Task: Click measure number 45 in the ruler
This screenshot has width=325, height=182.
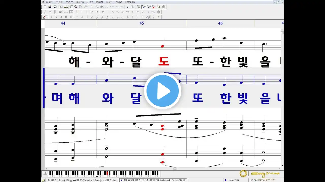Action: tap(142, 23)
